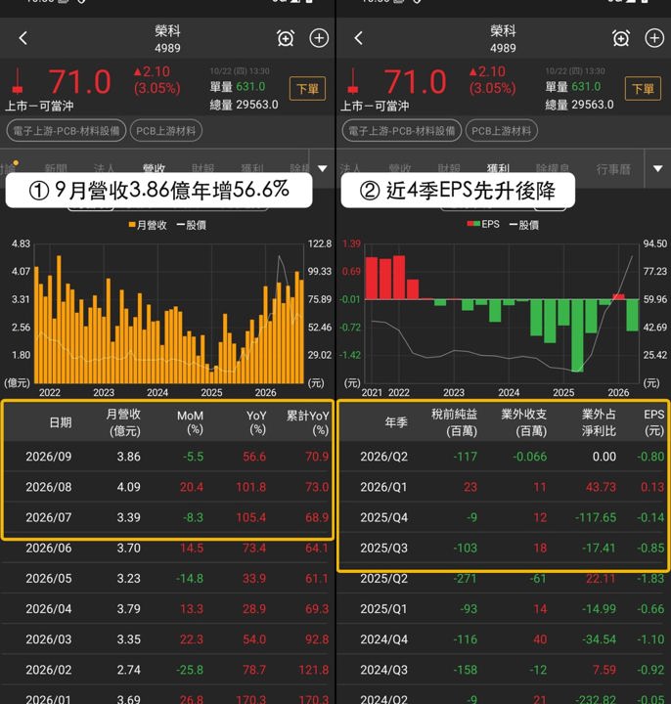Switch to the 除權息 tab in right screen

(553, 169)
